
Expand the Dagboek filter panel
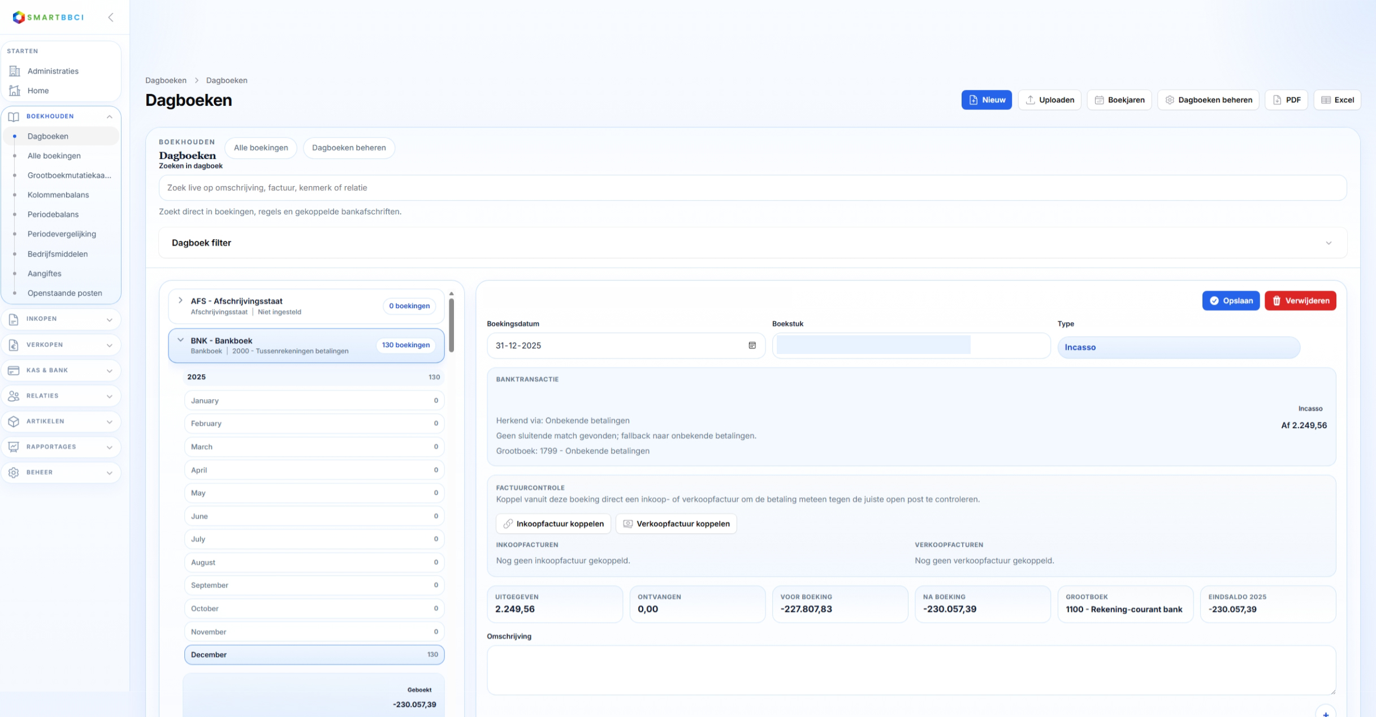click(1328, 243)
